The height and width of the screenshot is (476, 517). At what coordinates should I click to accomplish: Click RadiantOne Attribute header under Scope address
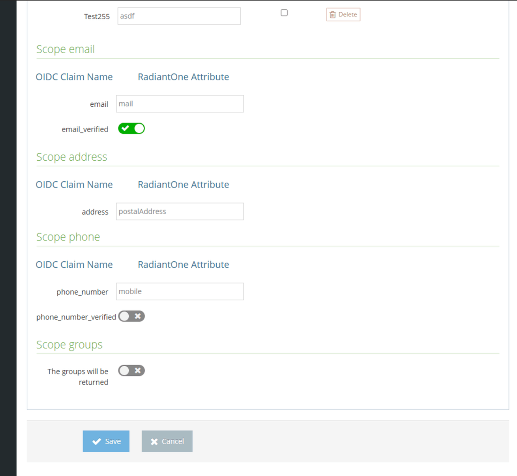tap(184, 185)
